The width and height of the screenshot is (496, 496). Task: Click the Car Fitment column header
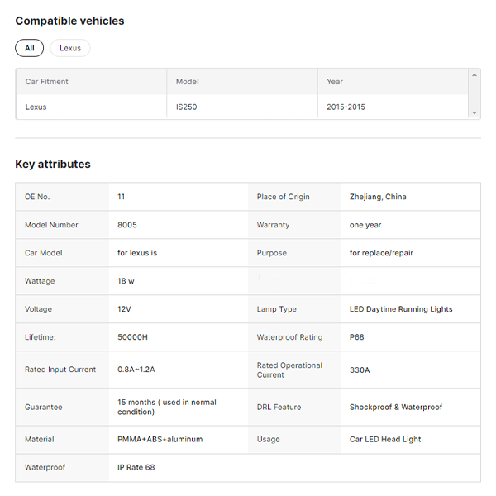pyautogui.click(x=47, y=82)
